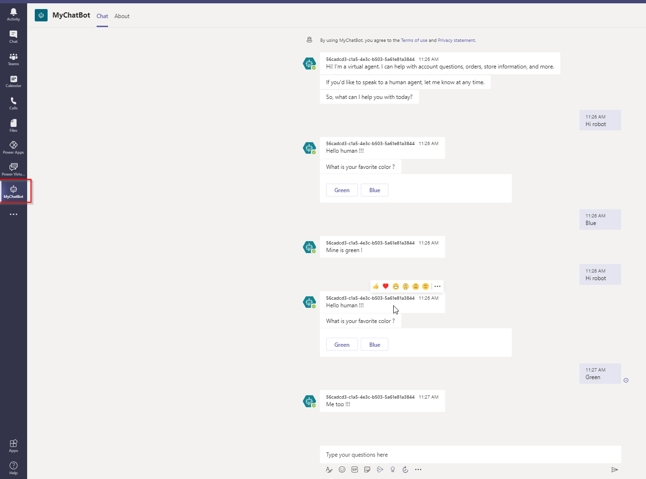Switch to the About tab

pyautogui.click(x=122, y=16)
